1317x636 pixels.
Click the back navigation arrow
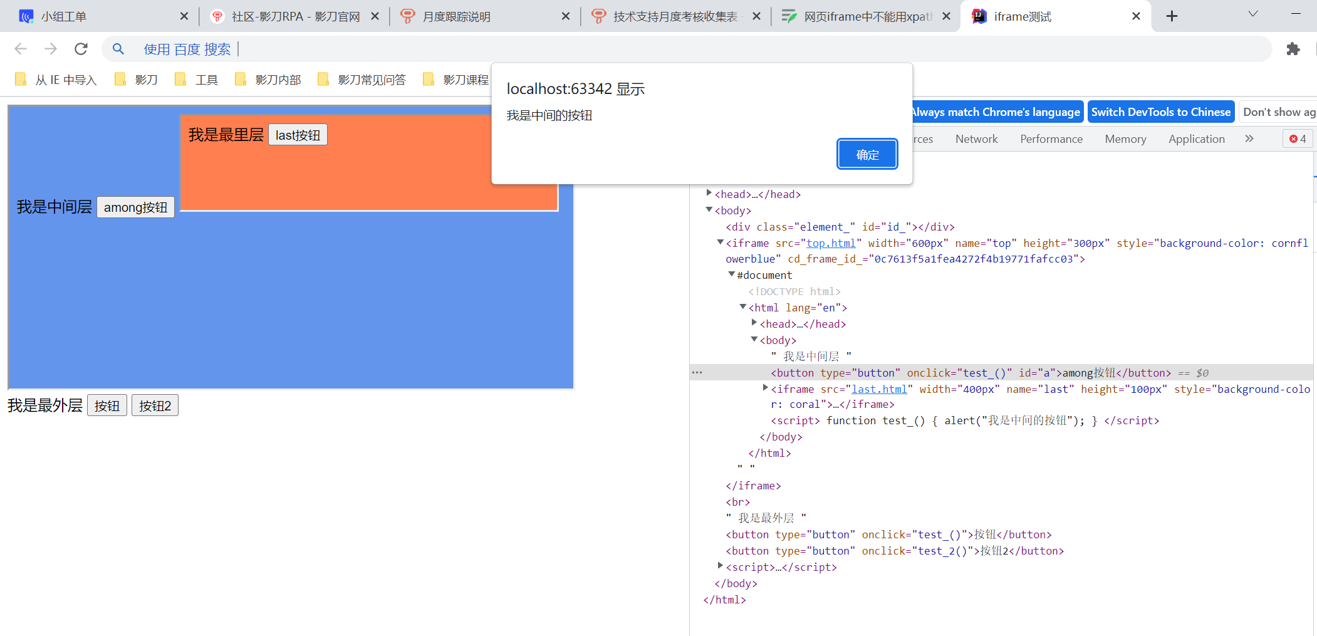[x=21, y=49]
